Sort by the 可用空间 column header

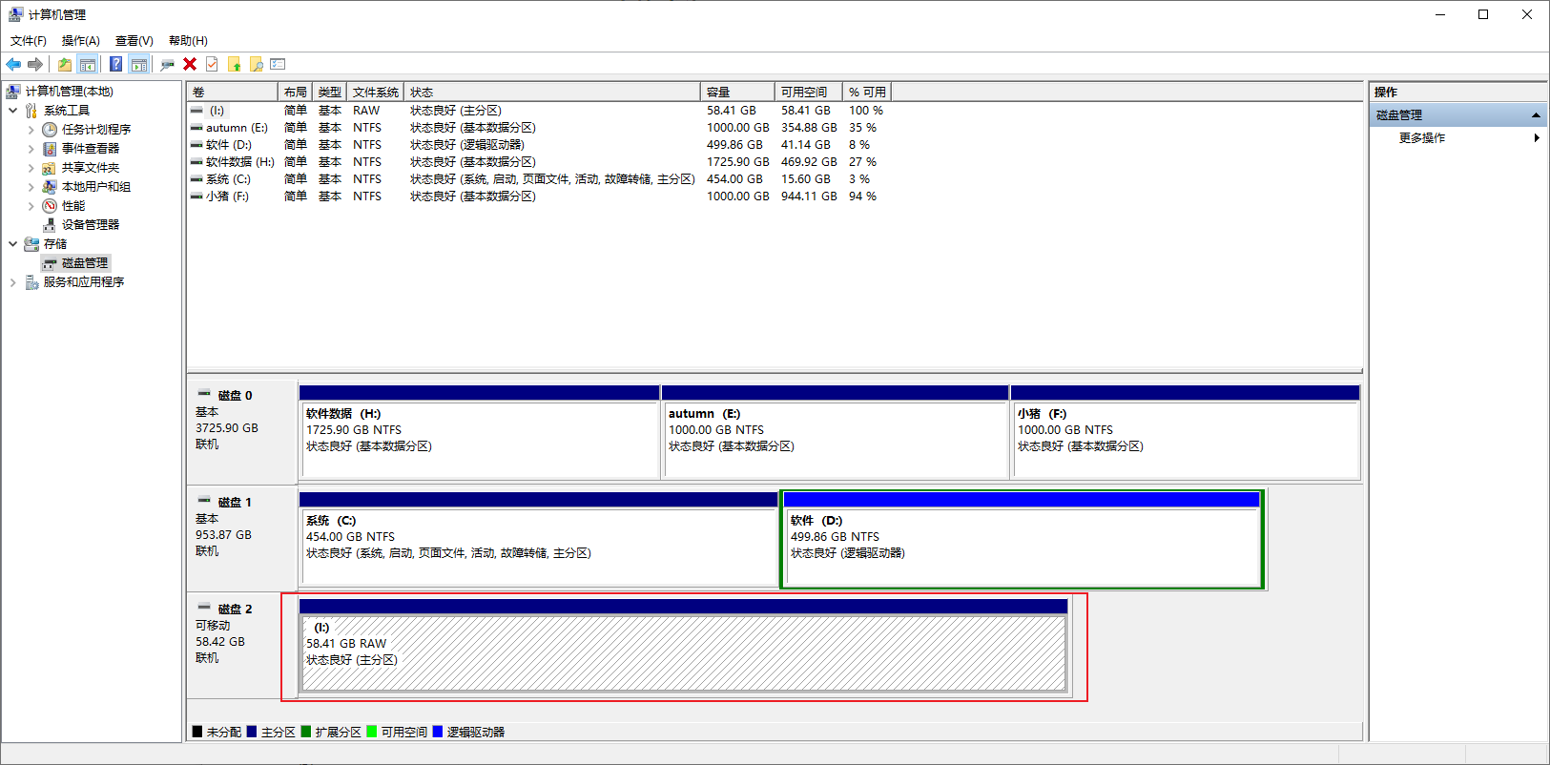pos(809,93)
